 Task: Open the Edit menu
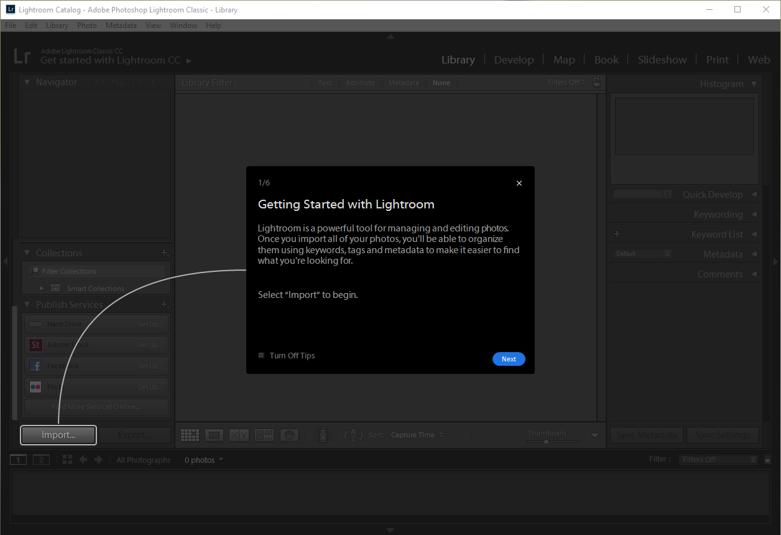(x=31, y=26)
